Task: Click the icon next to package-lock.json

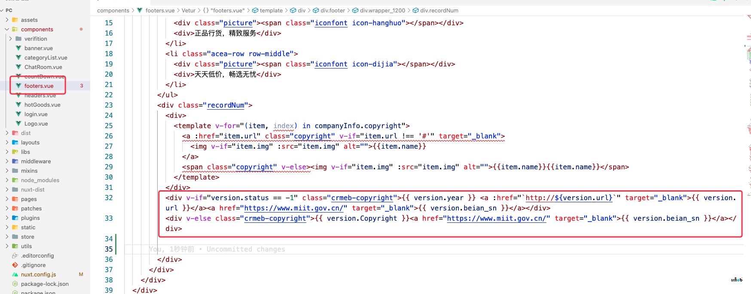Action: [15, 284]
